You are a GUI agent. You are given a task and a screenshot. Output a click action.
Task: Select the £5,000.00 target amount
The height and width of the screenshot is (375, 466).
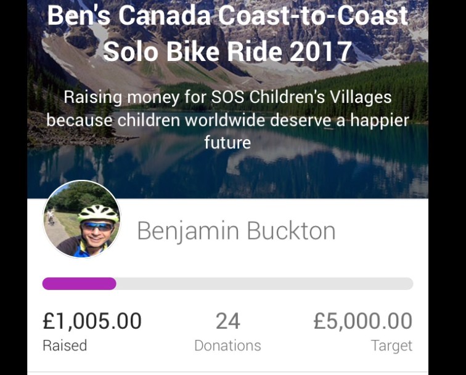362,321
